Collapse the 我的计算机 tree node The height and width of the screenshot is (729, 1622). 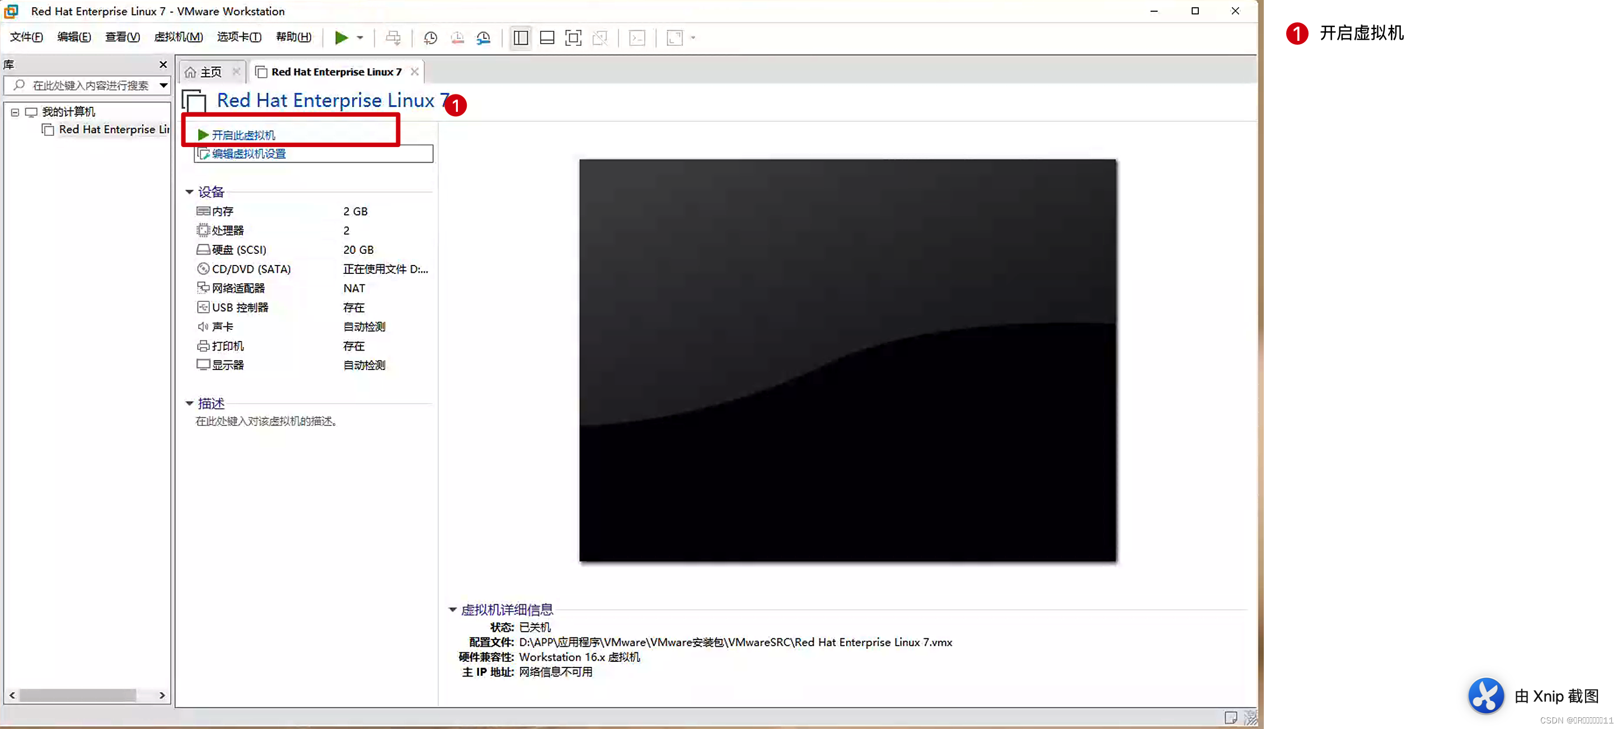(x=15, y=112)
